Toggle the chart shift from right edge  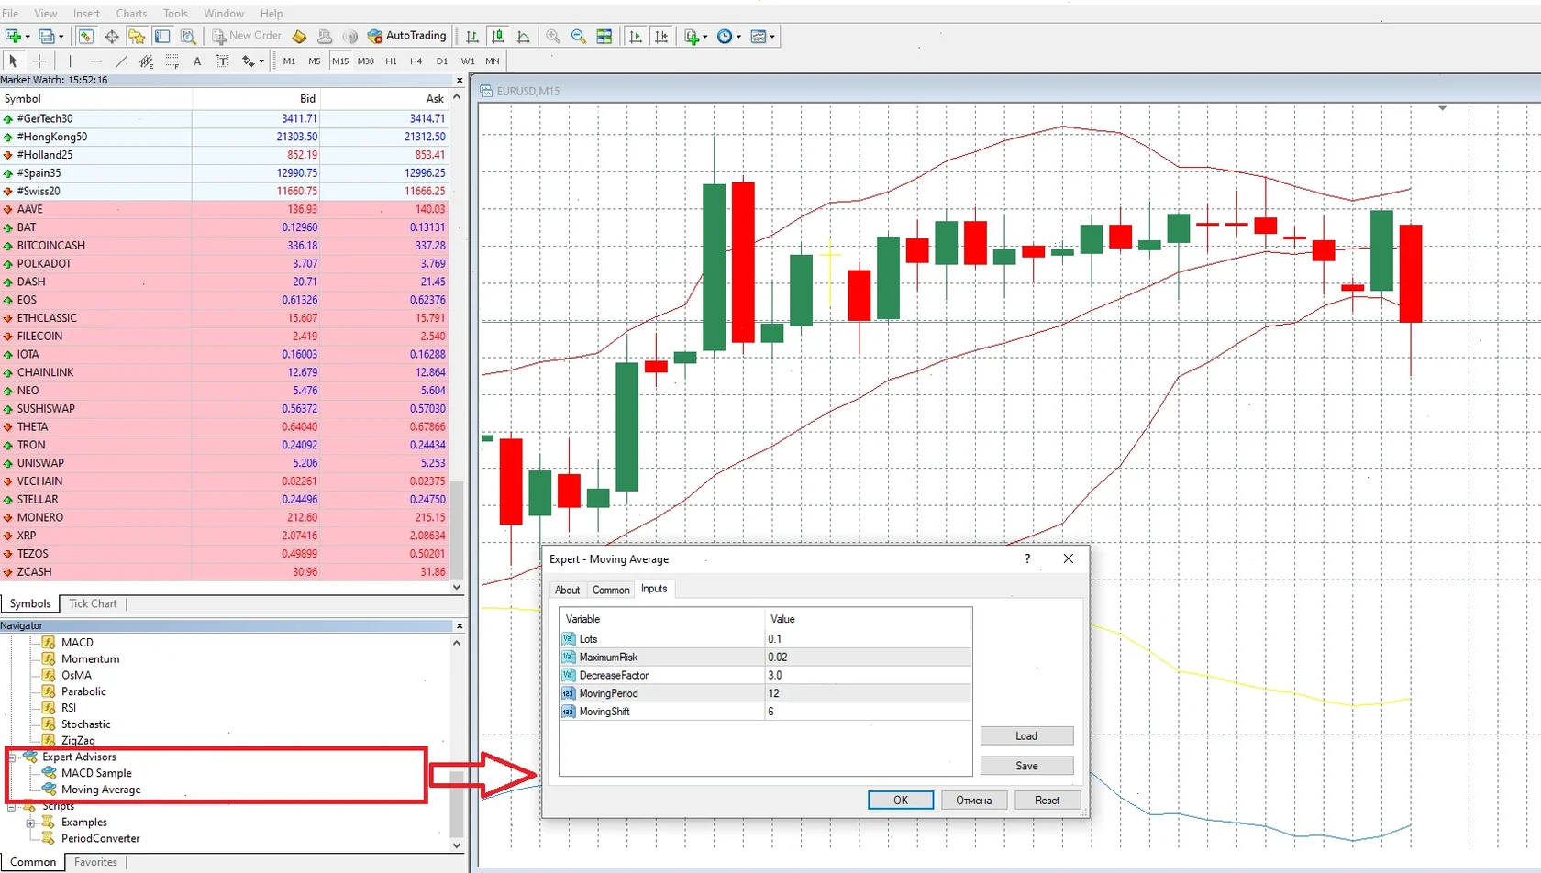tap(661, 36)
